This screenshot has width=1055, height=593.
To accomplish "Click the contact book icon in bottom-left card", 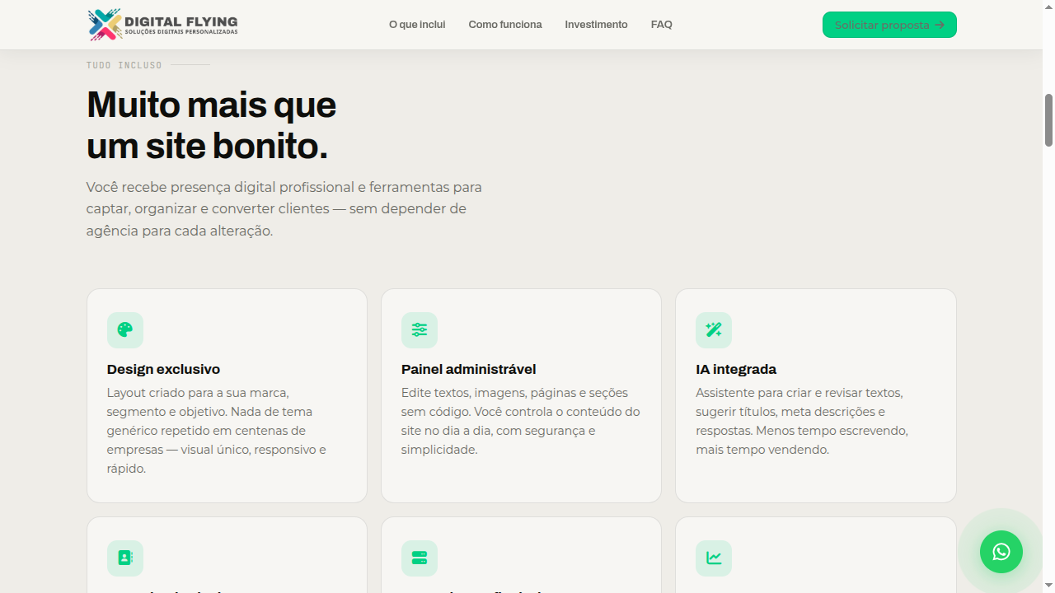I will point(125,558).
